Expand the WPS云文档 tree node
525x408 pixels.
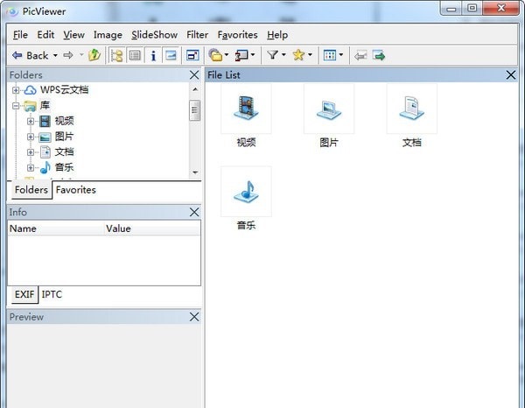click(16, 90)
